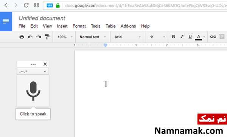
Task: Open the 100% zoom dropdown
Action: tap(65, 37)
